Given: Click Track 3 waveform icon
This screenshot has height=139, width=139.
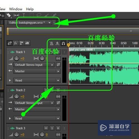Looking at the screenshot, I should coord(13,128).
